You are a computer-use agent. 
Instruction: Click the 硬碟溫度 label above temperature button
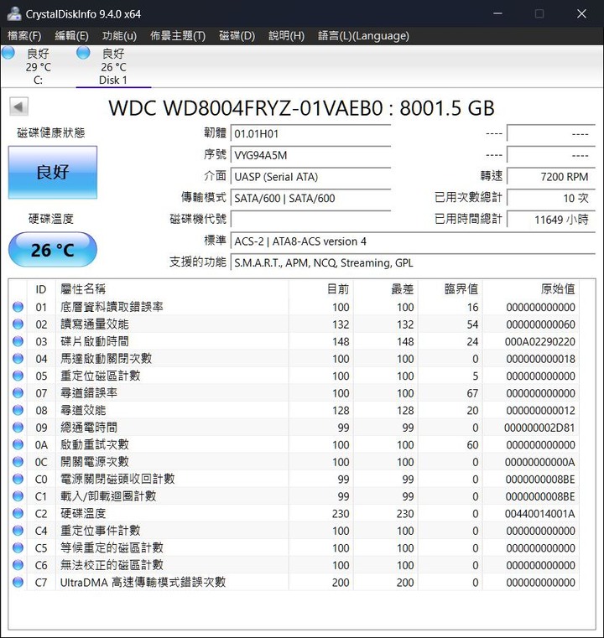pos(51,219)
